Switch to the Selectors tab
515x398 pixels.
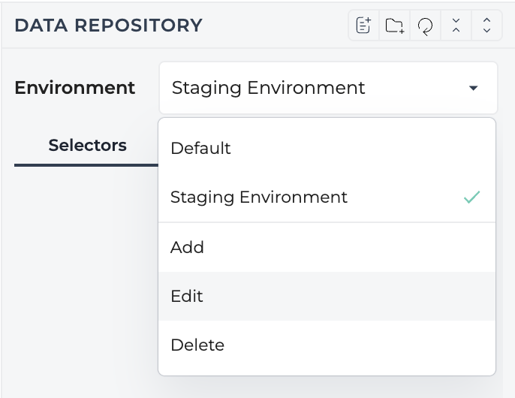pos(87,145)
